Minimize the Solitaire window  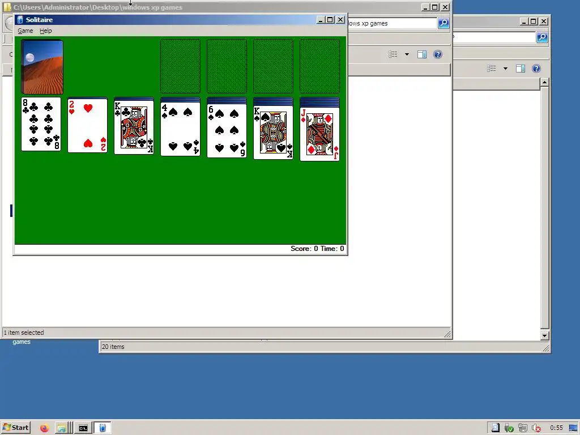321,20
